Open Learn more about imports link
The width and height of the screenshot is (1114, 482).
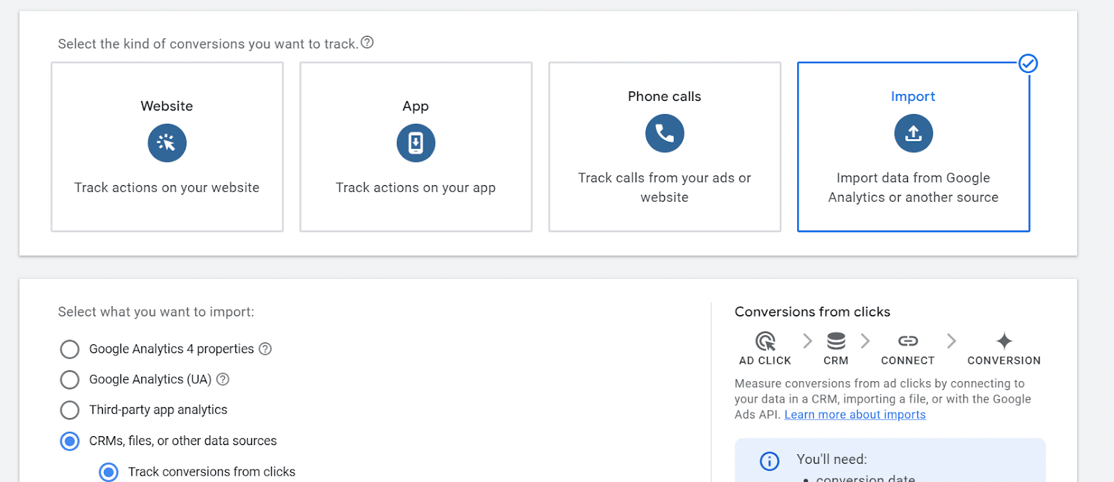855,415
